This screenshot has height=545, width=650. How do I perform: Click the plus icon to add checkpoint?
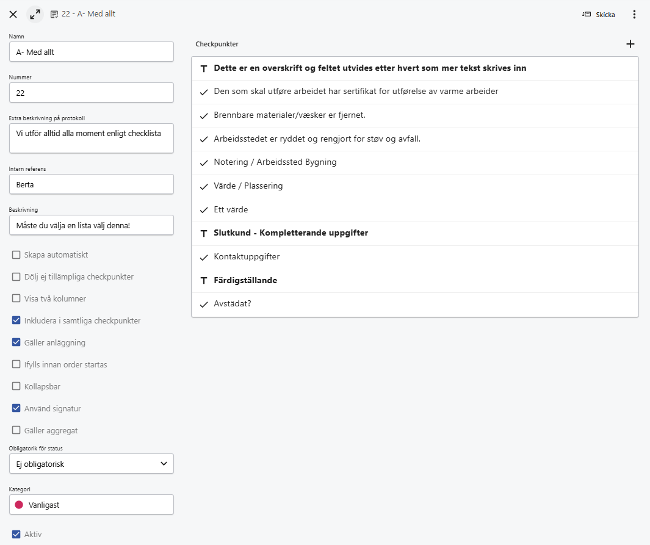630,44
